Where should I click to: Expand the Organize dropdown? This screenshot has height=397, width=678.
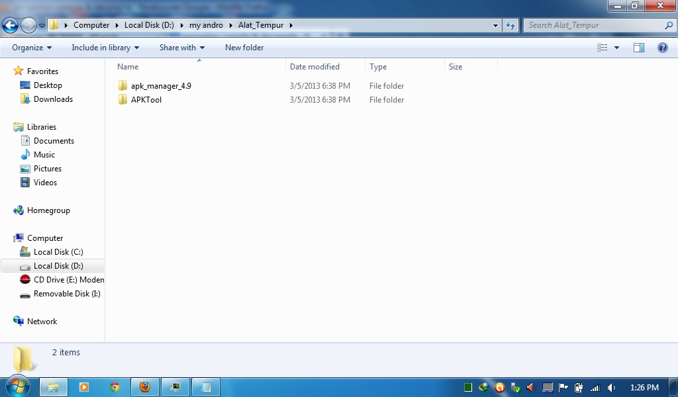[x=30, y=47]
